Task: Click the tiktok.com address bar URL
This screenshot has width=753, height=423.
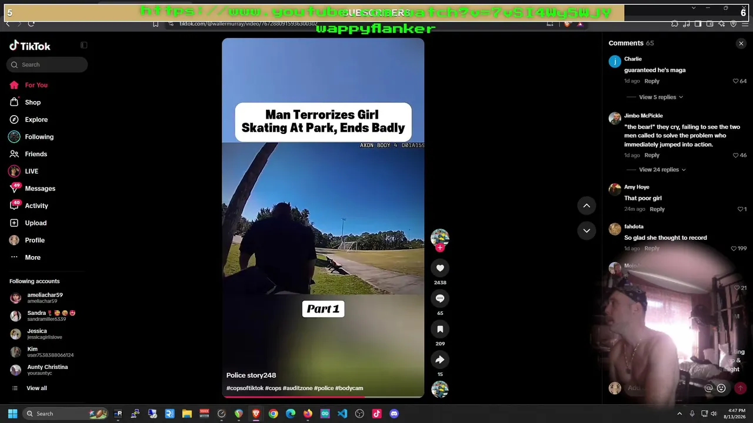Action: click(248, 23)
